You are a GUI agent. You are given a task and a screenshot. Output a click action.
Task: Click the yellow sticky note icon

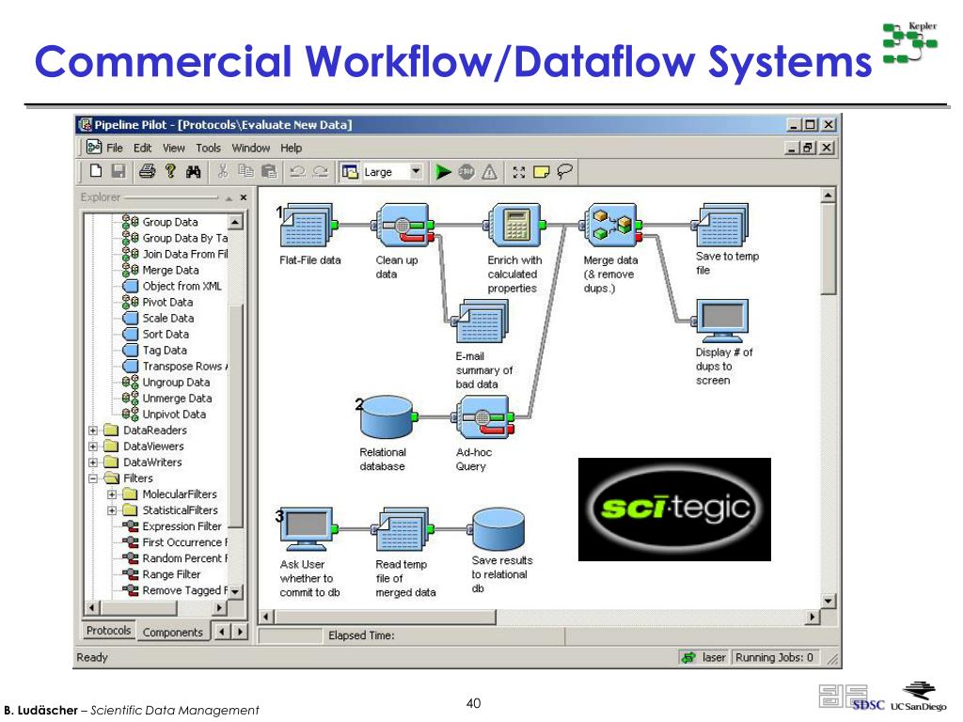point(541,172)
